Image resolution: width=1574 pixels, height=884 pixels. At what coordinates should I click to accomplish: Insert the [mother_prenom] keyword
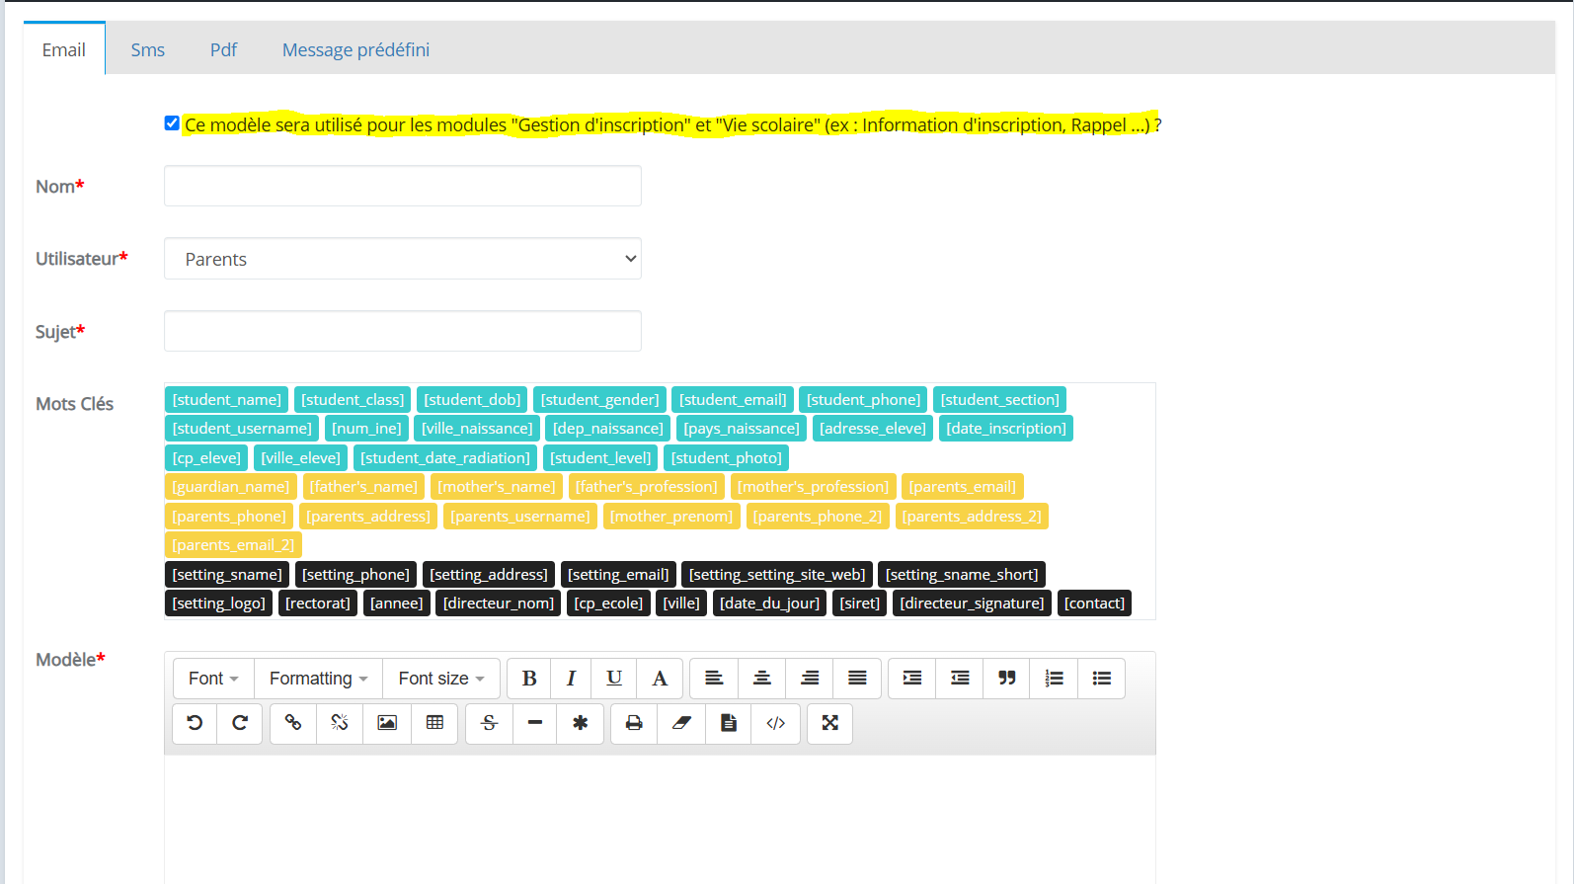click(671, 517)
